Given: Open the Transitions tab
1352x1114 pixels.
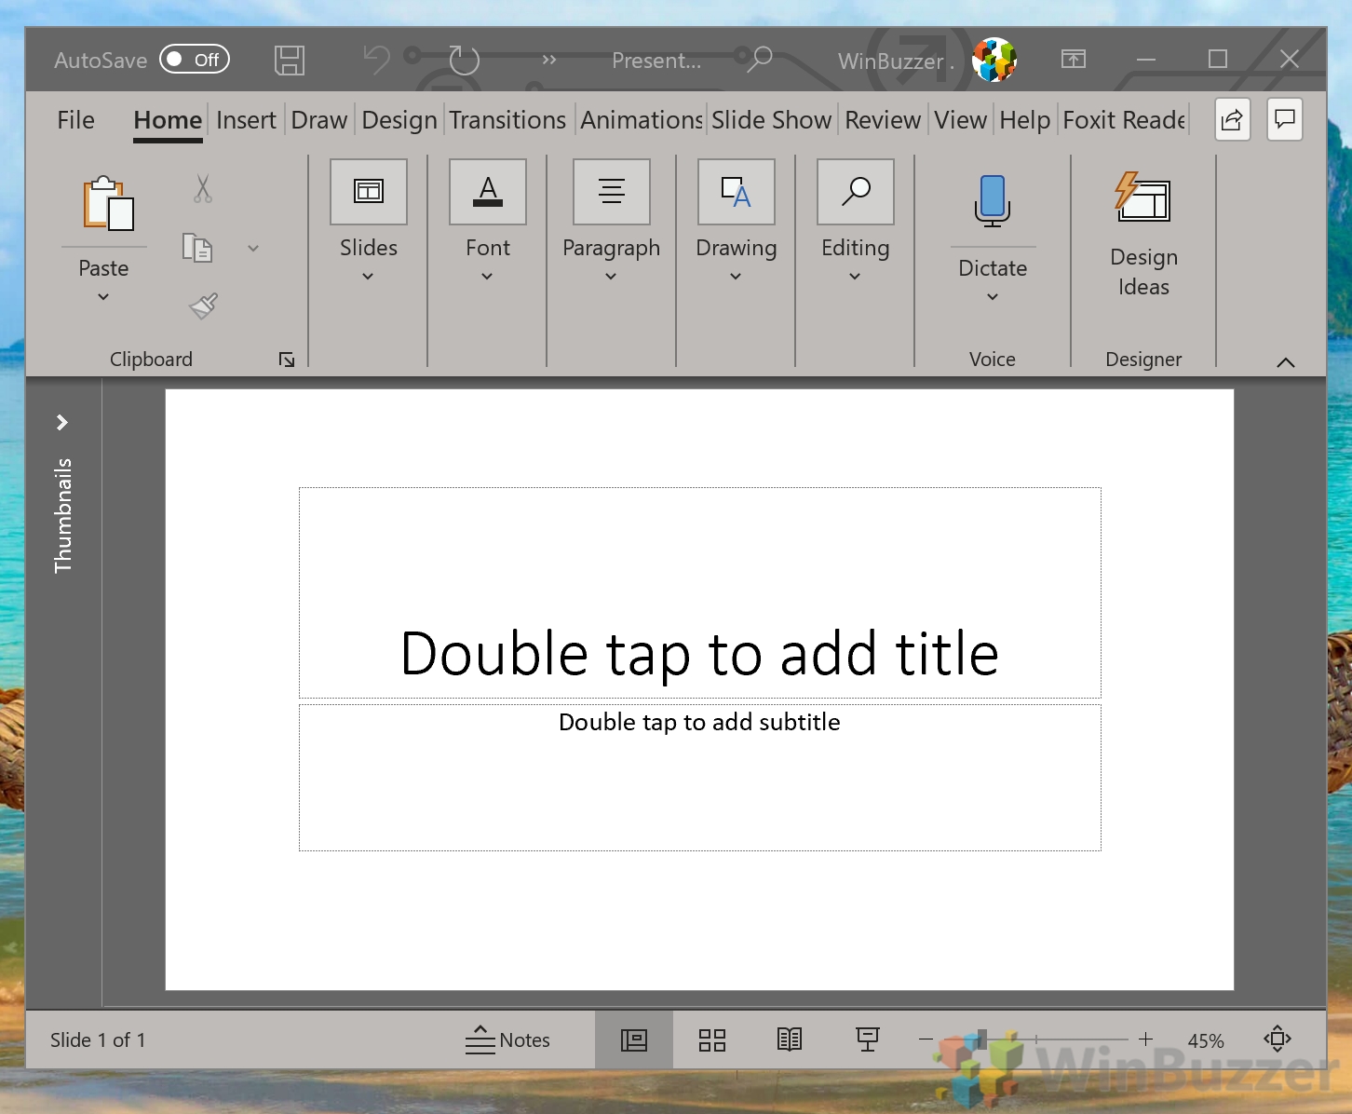Looking at the screenshot, I should [507, 120].
